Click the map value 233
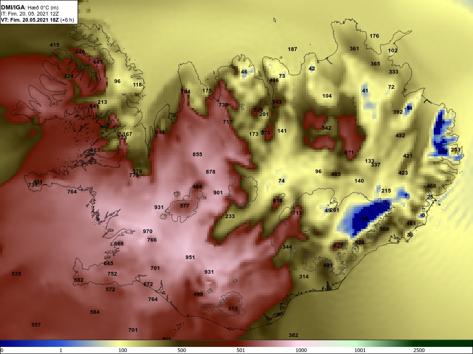This screenshot has width=473, height=354. pos(230,216)
